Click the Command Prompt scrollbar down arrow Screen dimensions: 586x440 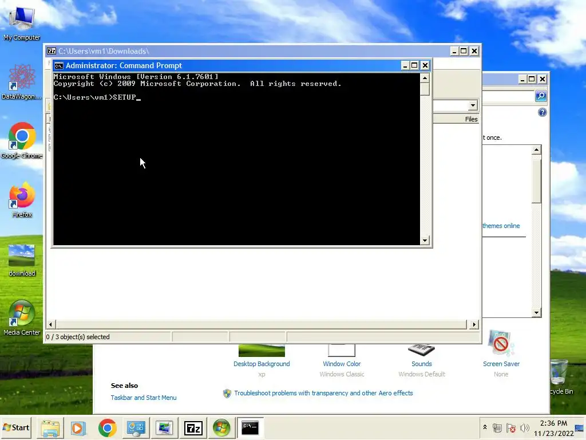pos(425,241)
